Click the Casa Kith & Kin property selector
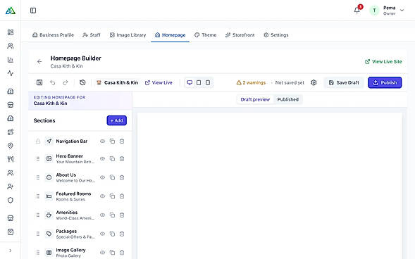The image size is (415, 259). pyautogui.click(x=117, y=83)
